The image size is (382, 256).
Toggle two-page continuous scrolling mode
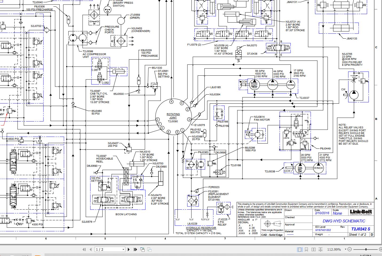[x=320, y=250]
